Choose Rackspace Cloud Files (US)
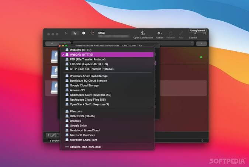 [107, 100]
